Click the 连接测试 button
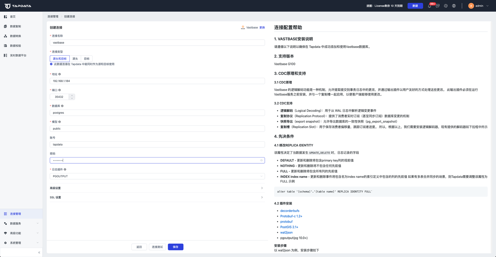Image resolution: width=496 pixels, height=257 pixels. pyautogui.click(x=157, y=247)
